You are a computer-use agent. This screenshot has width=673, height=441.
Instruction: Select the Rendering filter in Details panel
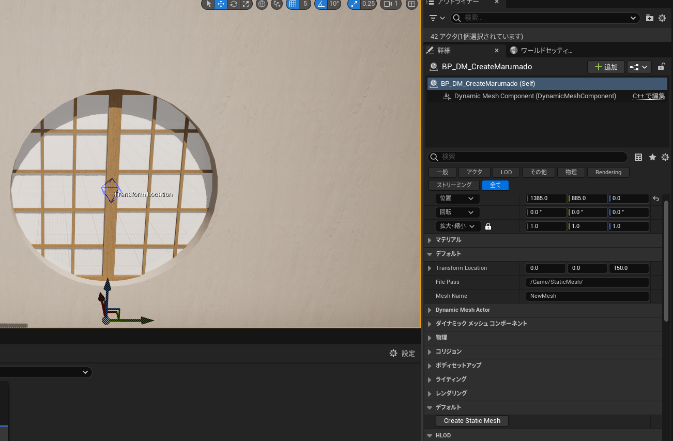click(x=608, y=172)
